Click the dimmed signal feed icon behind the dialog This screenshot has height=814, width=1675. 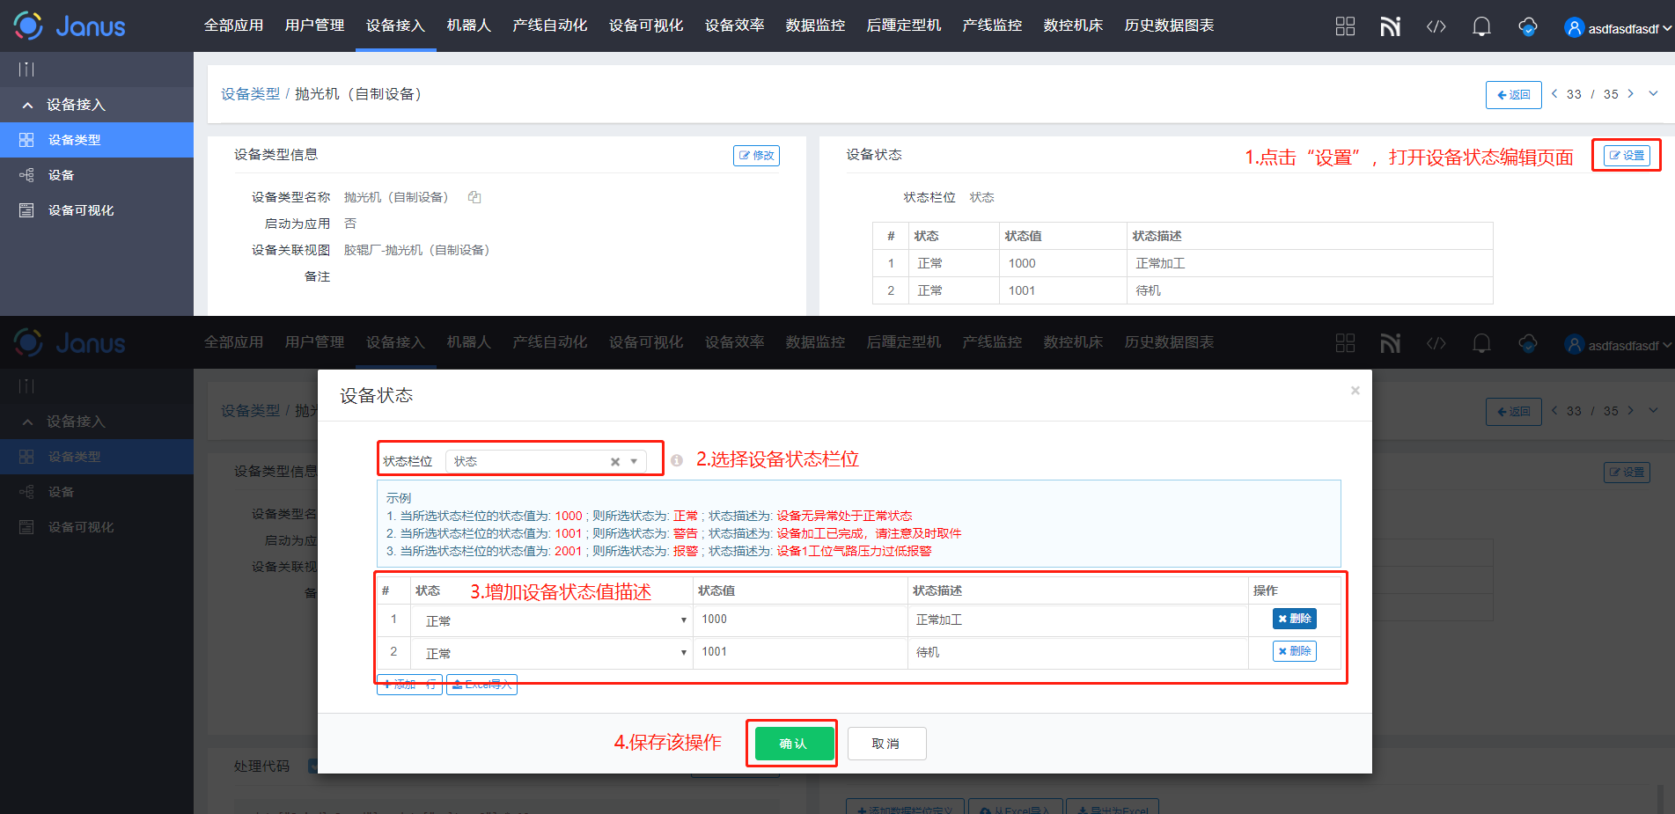coord(1390,343)
